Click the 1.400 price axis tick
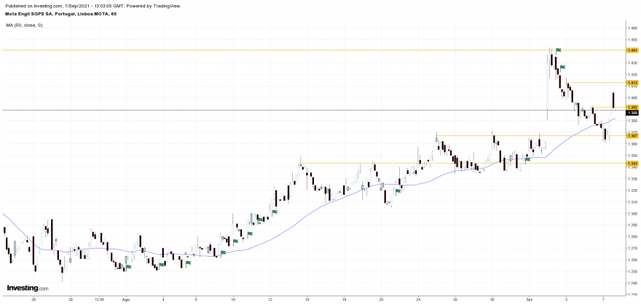 [x=633, y=98]
